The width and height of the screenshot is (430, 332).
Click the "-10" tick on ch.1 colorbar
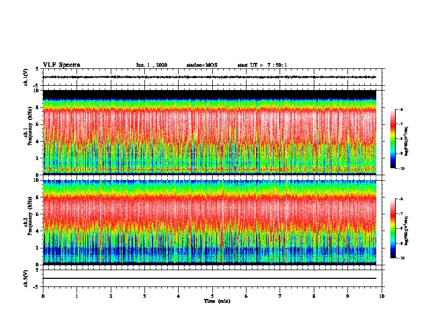pos(401,169)
